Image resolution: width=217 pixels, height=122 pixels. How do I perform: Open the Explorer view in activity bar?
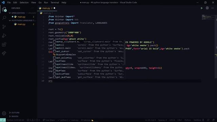point(4,9)
